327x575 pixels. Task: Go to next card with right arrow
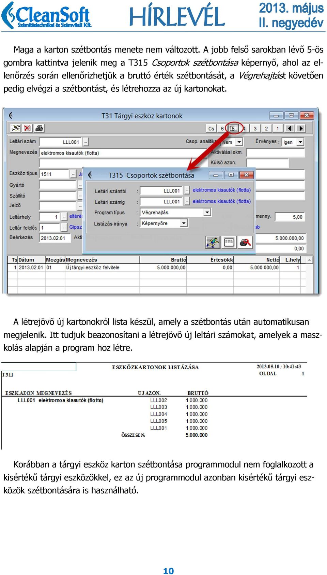coord(301,128)
